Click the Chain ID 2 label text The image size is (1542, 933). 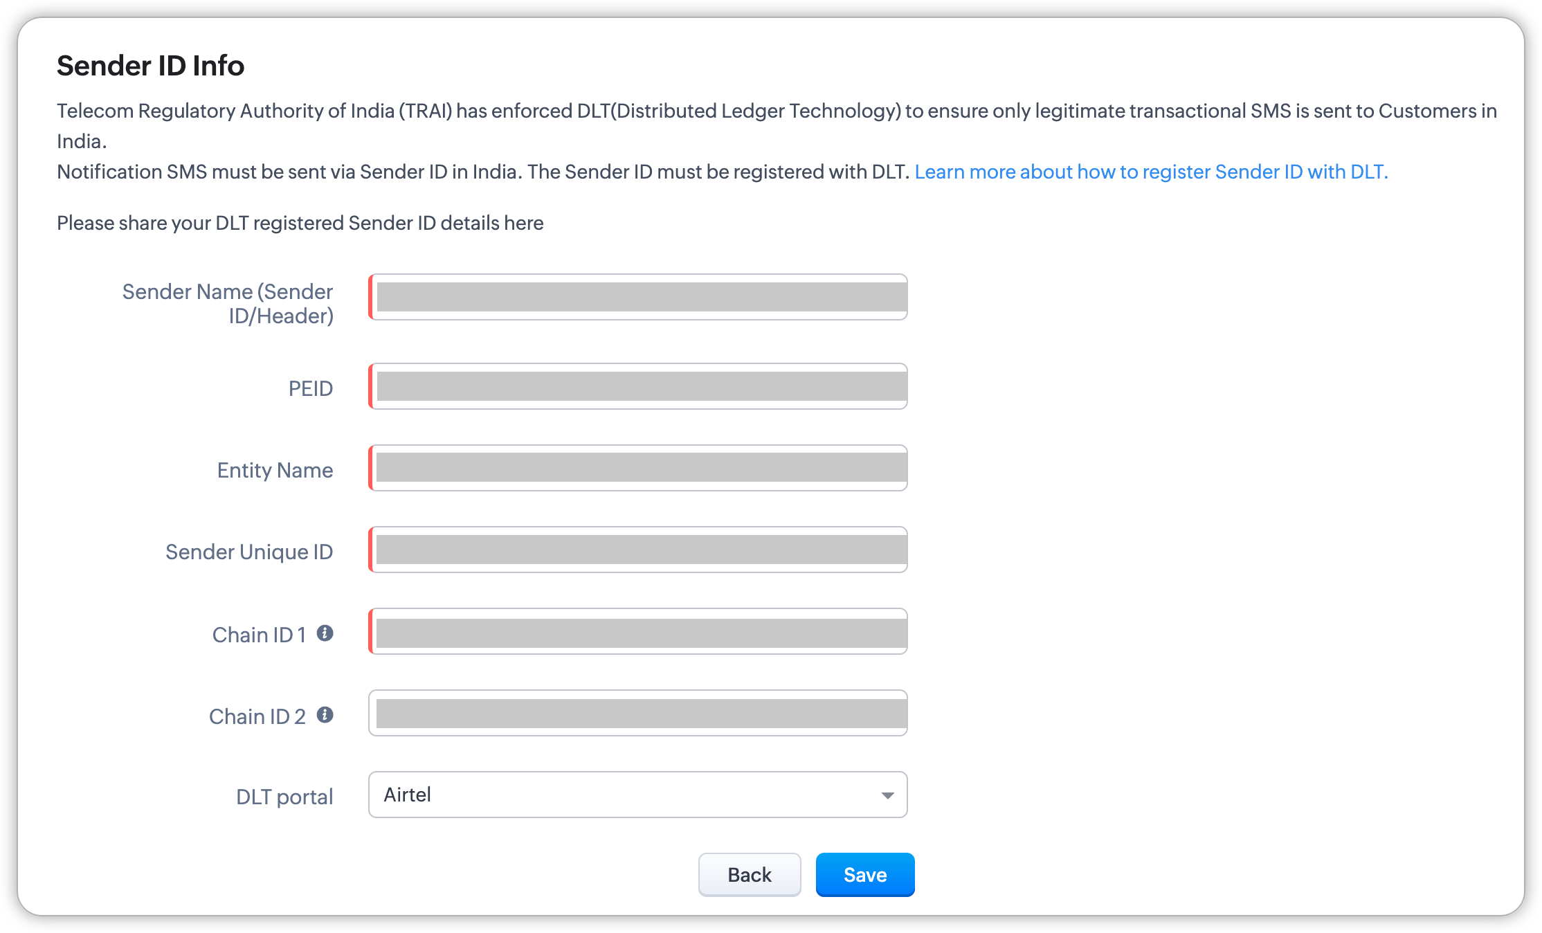coord(257,716)
